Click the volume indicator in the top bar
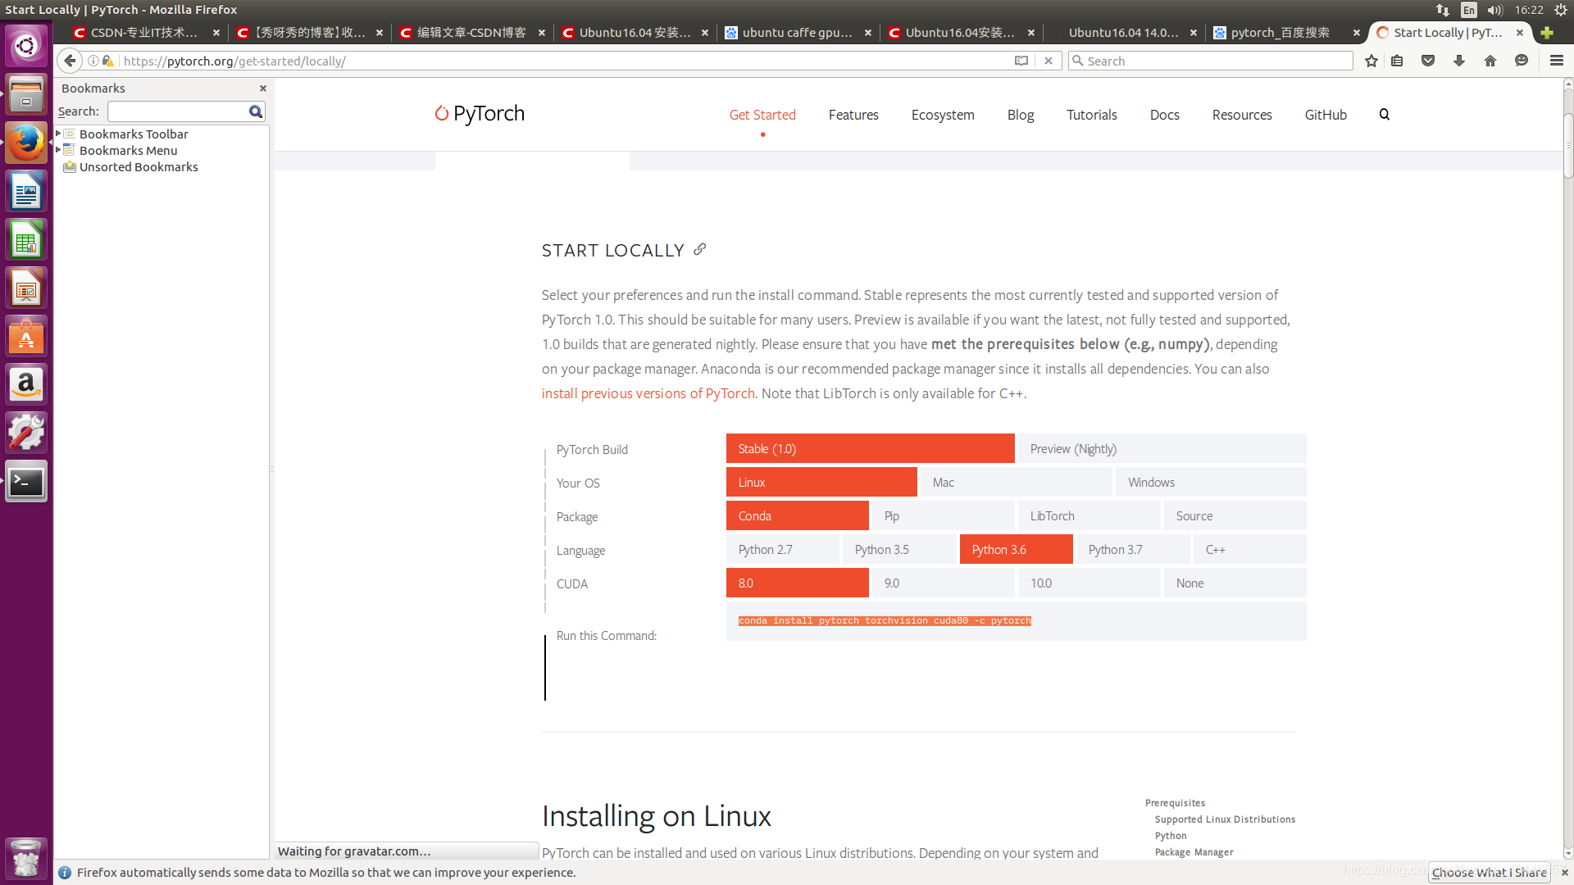Image resolution: width=1574 pixels, height=885 pixels. pyautogui.click(x=1495, y=10)
